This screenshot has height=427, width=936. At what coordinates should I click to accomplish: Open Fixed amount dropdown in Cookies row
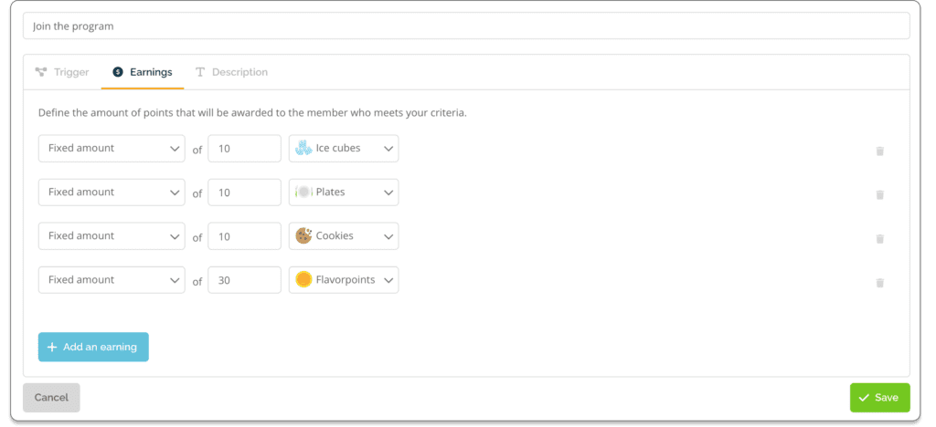(x=112, y=235)
